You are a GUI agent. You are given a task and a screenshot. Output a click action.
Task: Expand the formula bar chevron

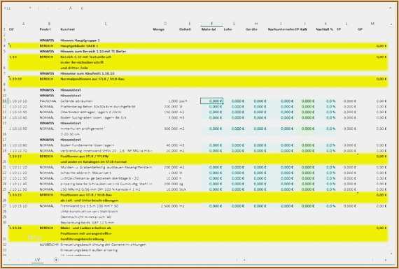(390, 8)
